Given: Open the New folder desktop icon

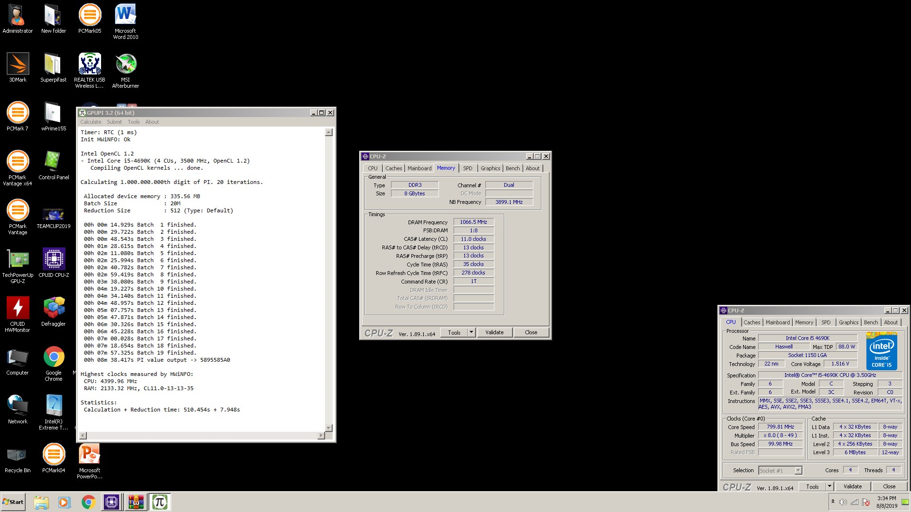Looking at the screenshot, I should click(53, 19).
